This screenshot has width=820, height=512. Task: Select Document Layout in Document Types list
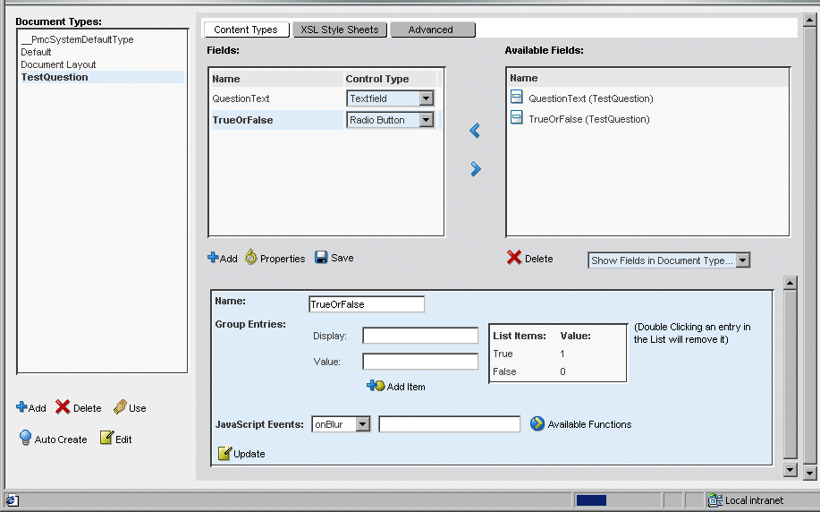pos(58,64)
